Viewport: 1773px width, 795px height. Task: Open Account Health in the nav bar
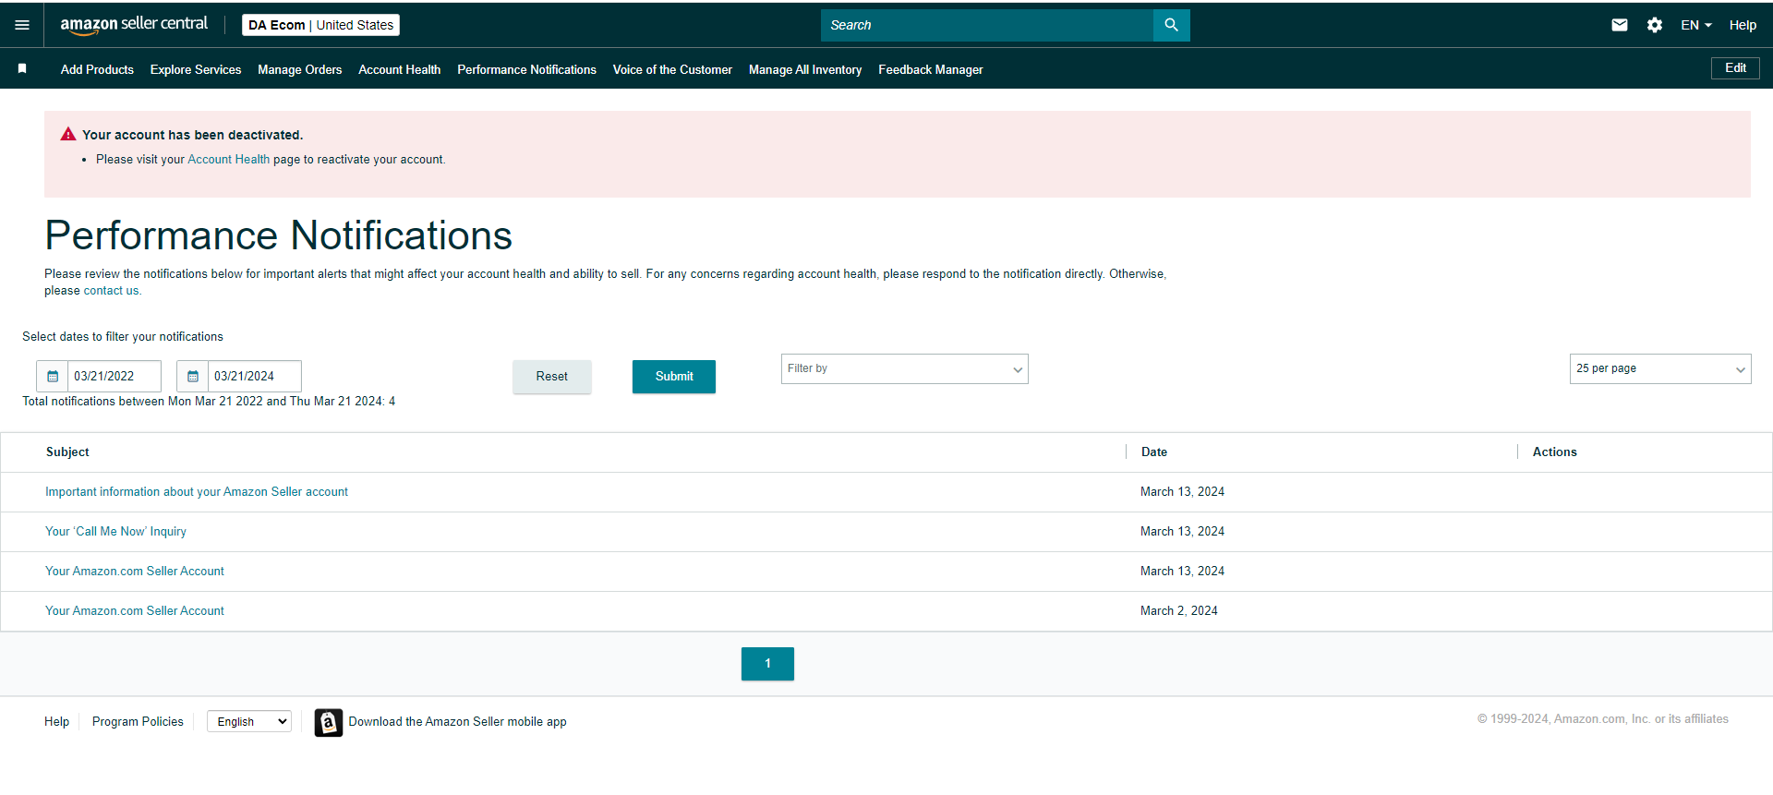coord(400,69)
